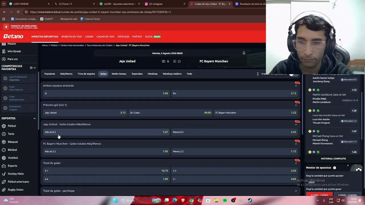Expand Total de goles - par/impar market

296,191
